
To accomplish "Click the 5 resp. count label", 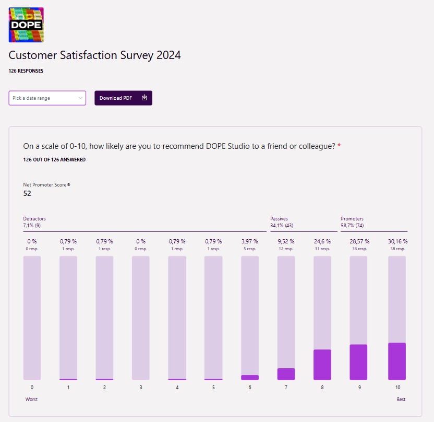I will pos(250,249).
